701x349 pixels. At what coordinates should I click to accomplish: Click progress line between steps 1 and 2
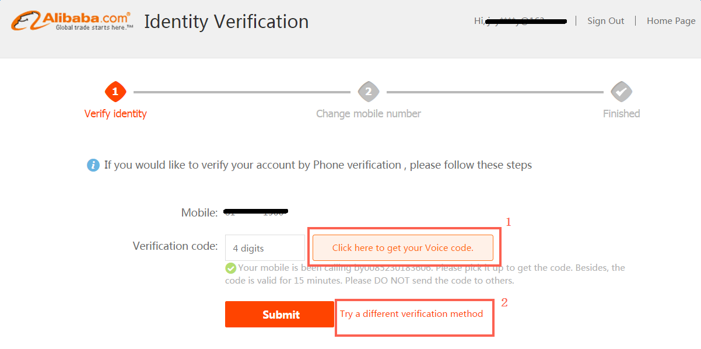241,92
